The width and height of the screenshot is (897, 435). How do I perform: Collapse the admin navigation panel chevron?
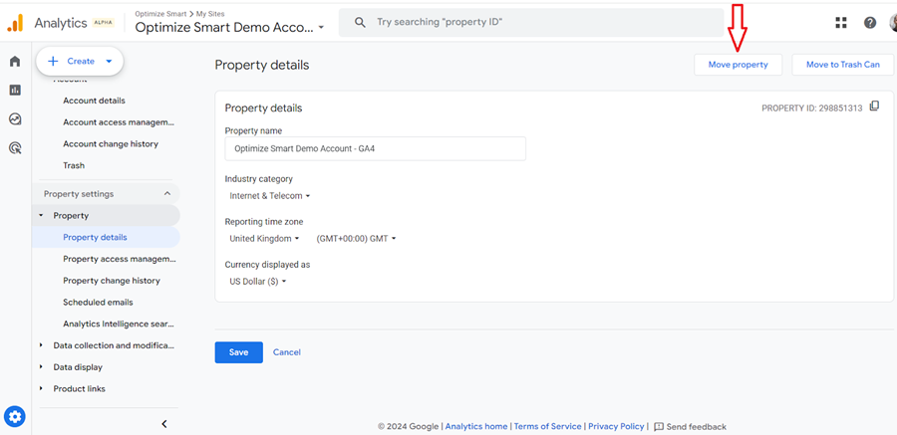(x=164, y=424)
